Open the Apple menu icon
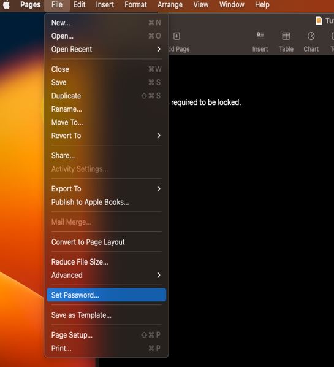Viewport: 334px width, 367px height. pyautogui.click(x=6, y=5)
